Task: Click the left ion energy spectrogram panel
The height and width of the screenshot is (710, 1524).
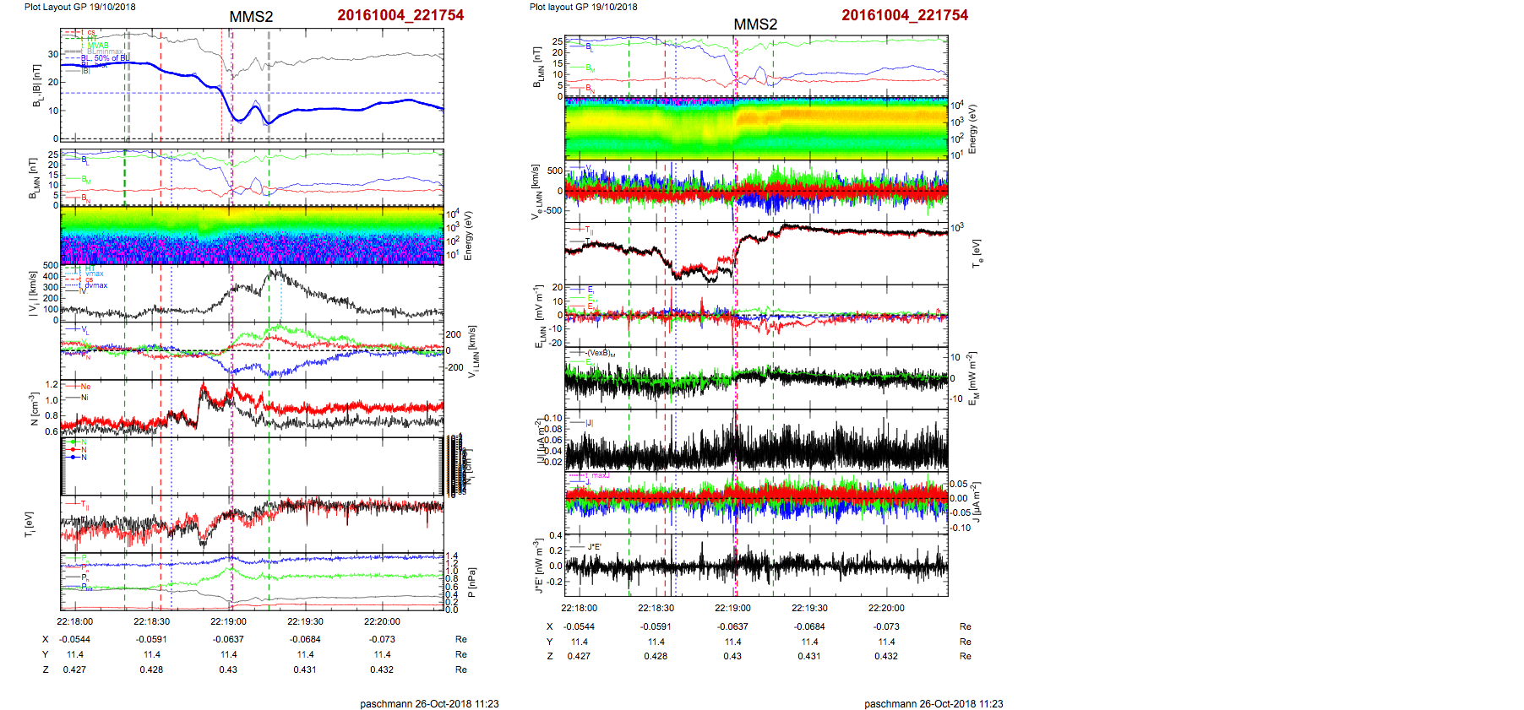Action: [x=252, y=236]
